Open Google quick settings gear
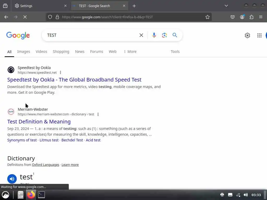Screen dimensions: 267x200 (x=247, y=35)
